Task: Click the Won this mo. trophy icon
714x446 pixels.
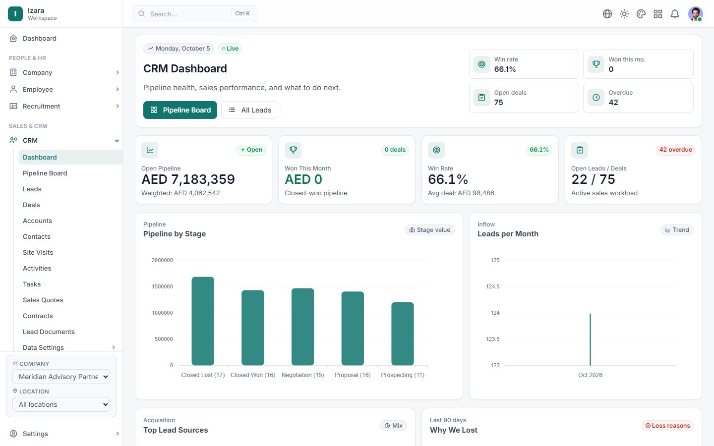Action: (x=596, y=64)
